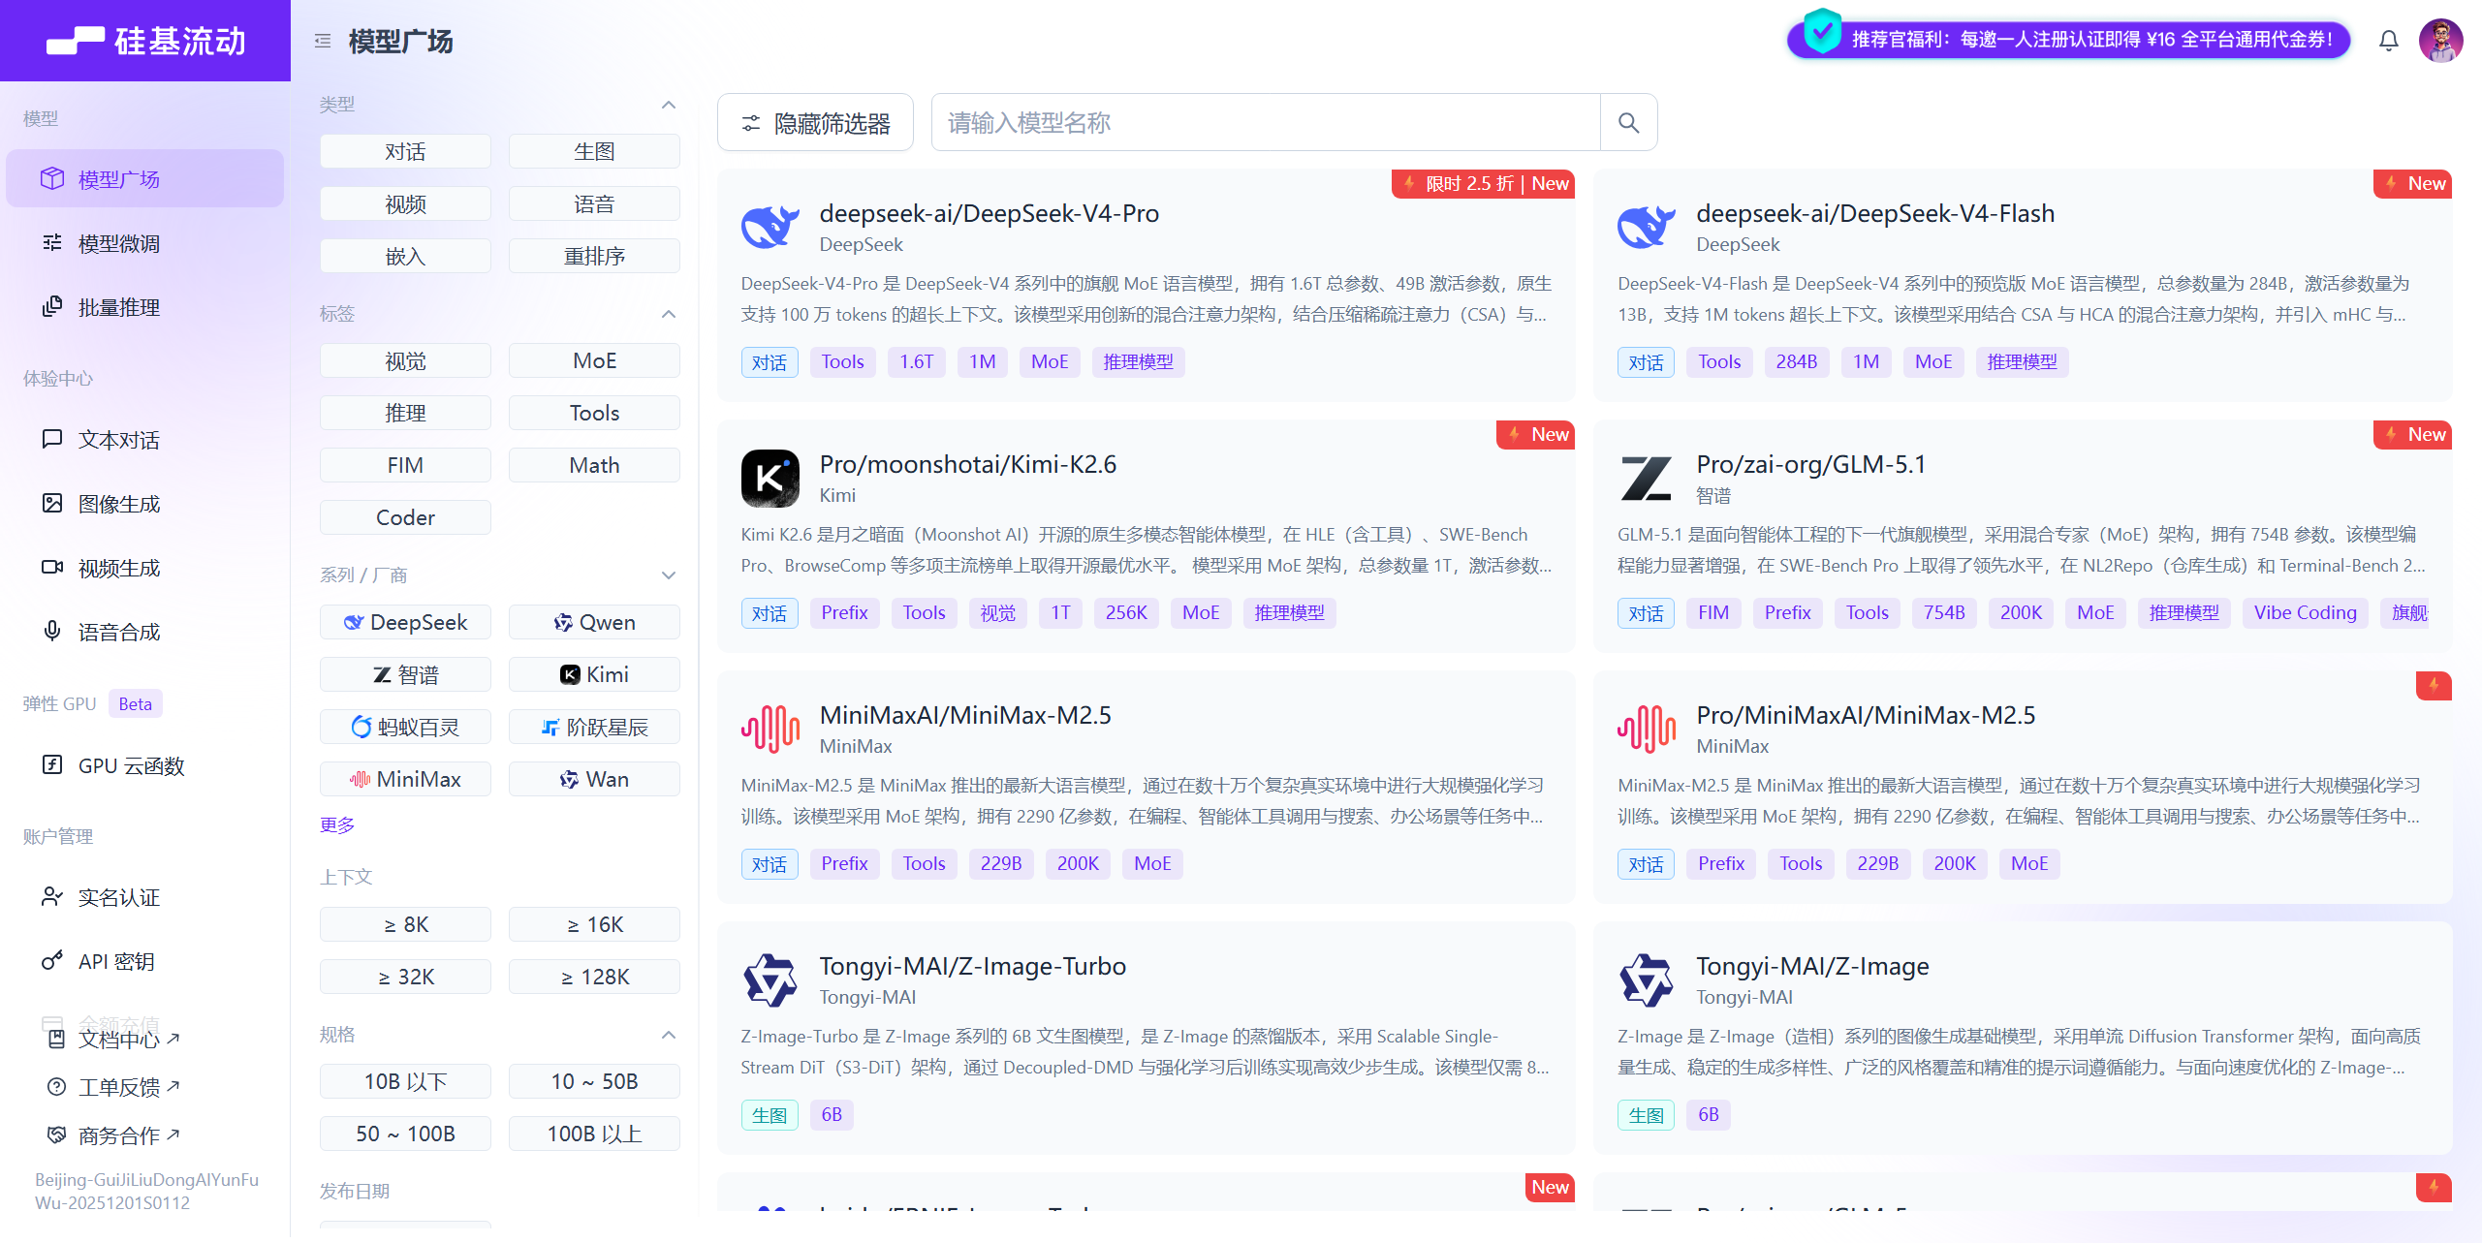
Task: Toggle the 系列 / 厂商 section chevron
Action: click(669, 575)
